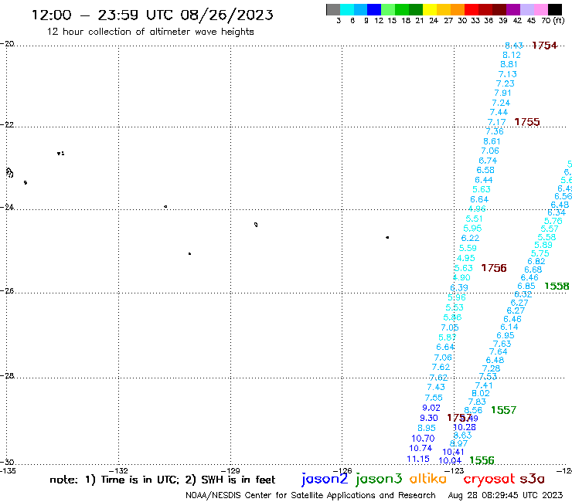Click timestamp 'Aug 28 08:29:45 UTC 2023'
This screenshot has width=572, height=502.
pyautogui.click(x=506, y=495)
